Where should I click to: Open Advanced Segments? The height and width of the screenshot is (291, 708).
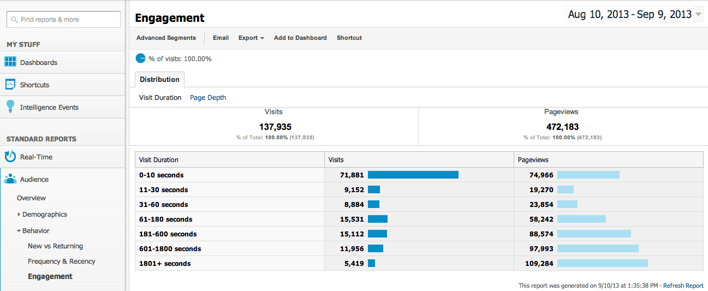166,38
